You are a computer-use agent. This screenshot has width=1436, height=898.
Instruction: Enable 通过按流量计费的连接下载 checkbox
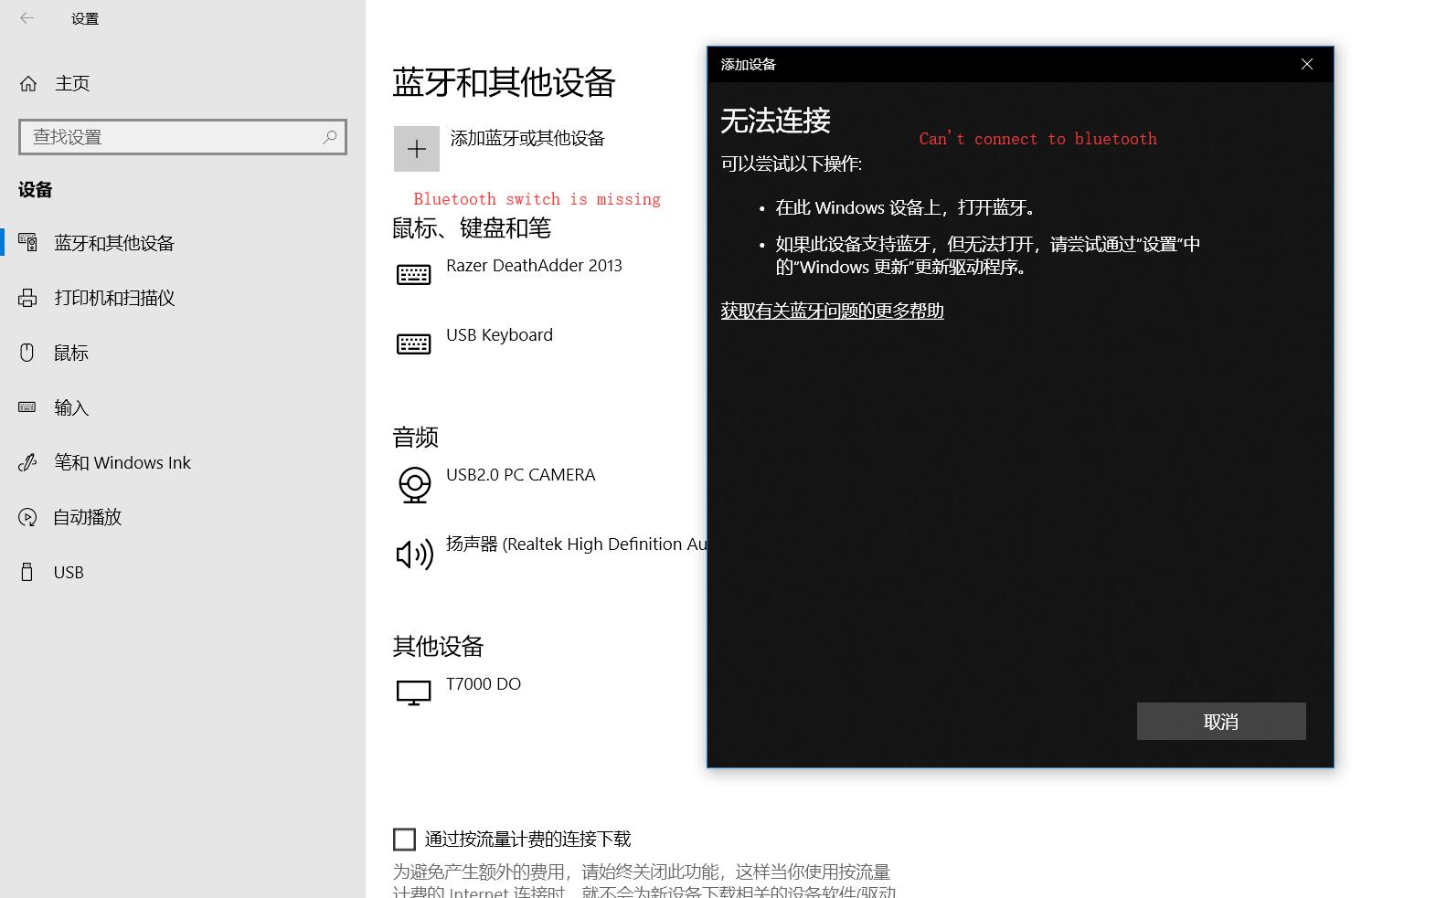[404, 839]
